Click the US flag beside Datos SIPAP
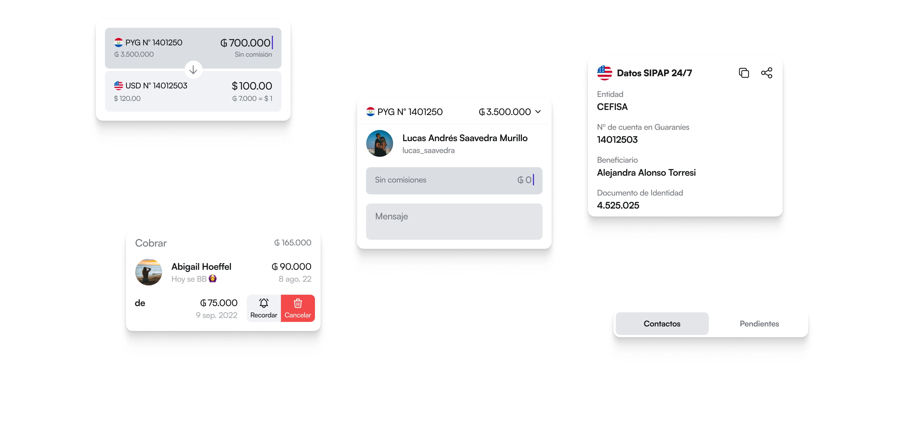 [604, 73]
